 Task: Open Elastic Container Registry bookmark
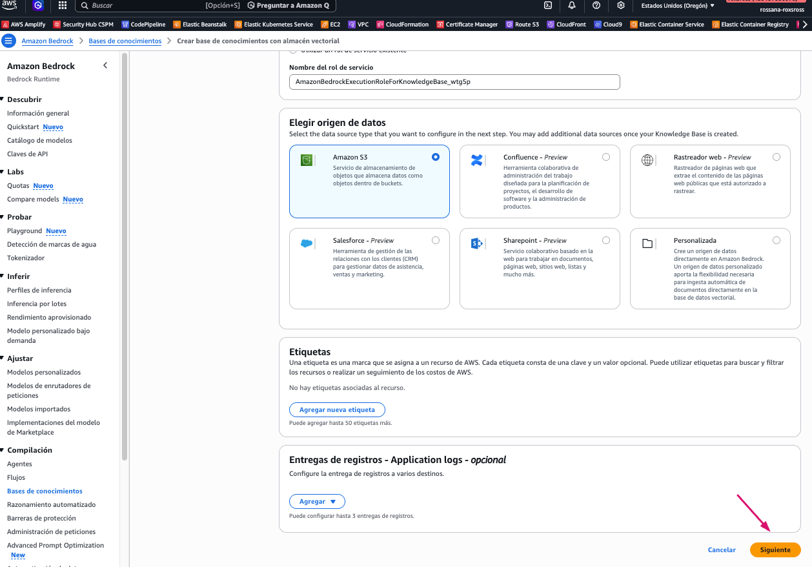[x=751, y=25]
